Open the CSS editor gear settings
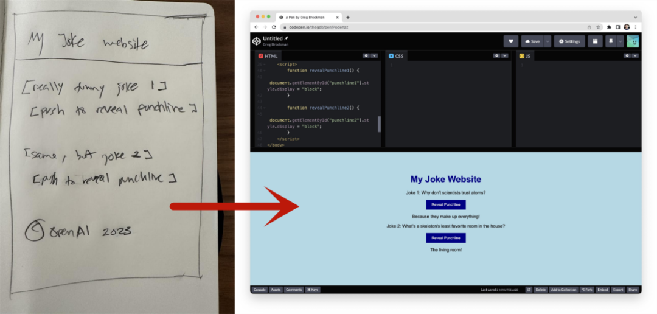 tap(496, 55)
